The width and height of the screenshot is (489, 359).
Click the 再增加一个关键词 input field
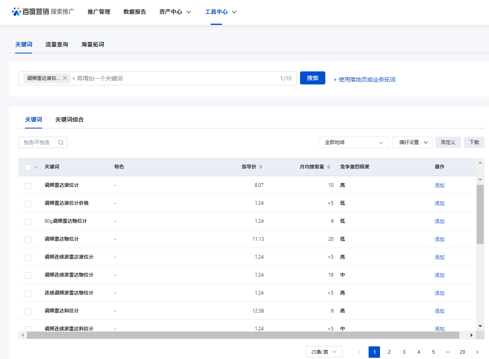pyautogui.click(x=171, y=78)
